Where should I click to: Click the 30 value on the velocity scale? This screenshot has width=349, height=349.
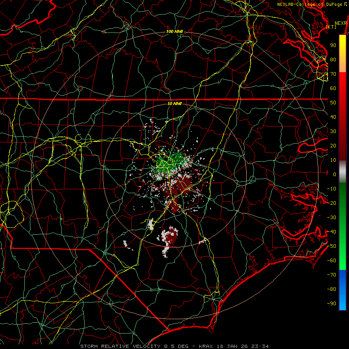(x=333, y=131)
